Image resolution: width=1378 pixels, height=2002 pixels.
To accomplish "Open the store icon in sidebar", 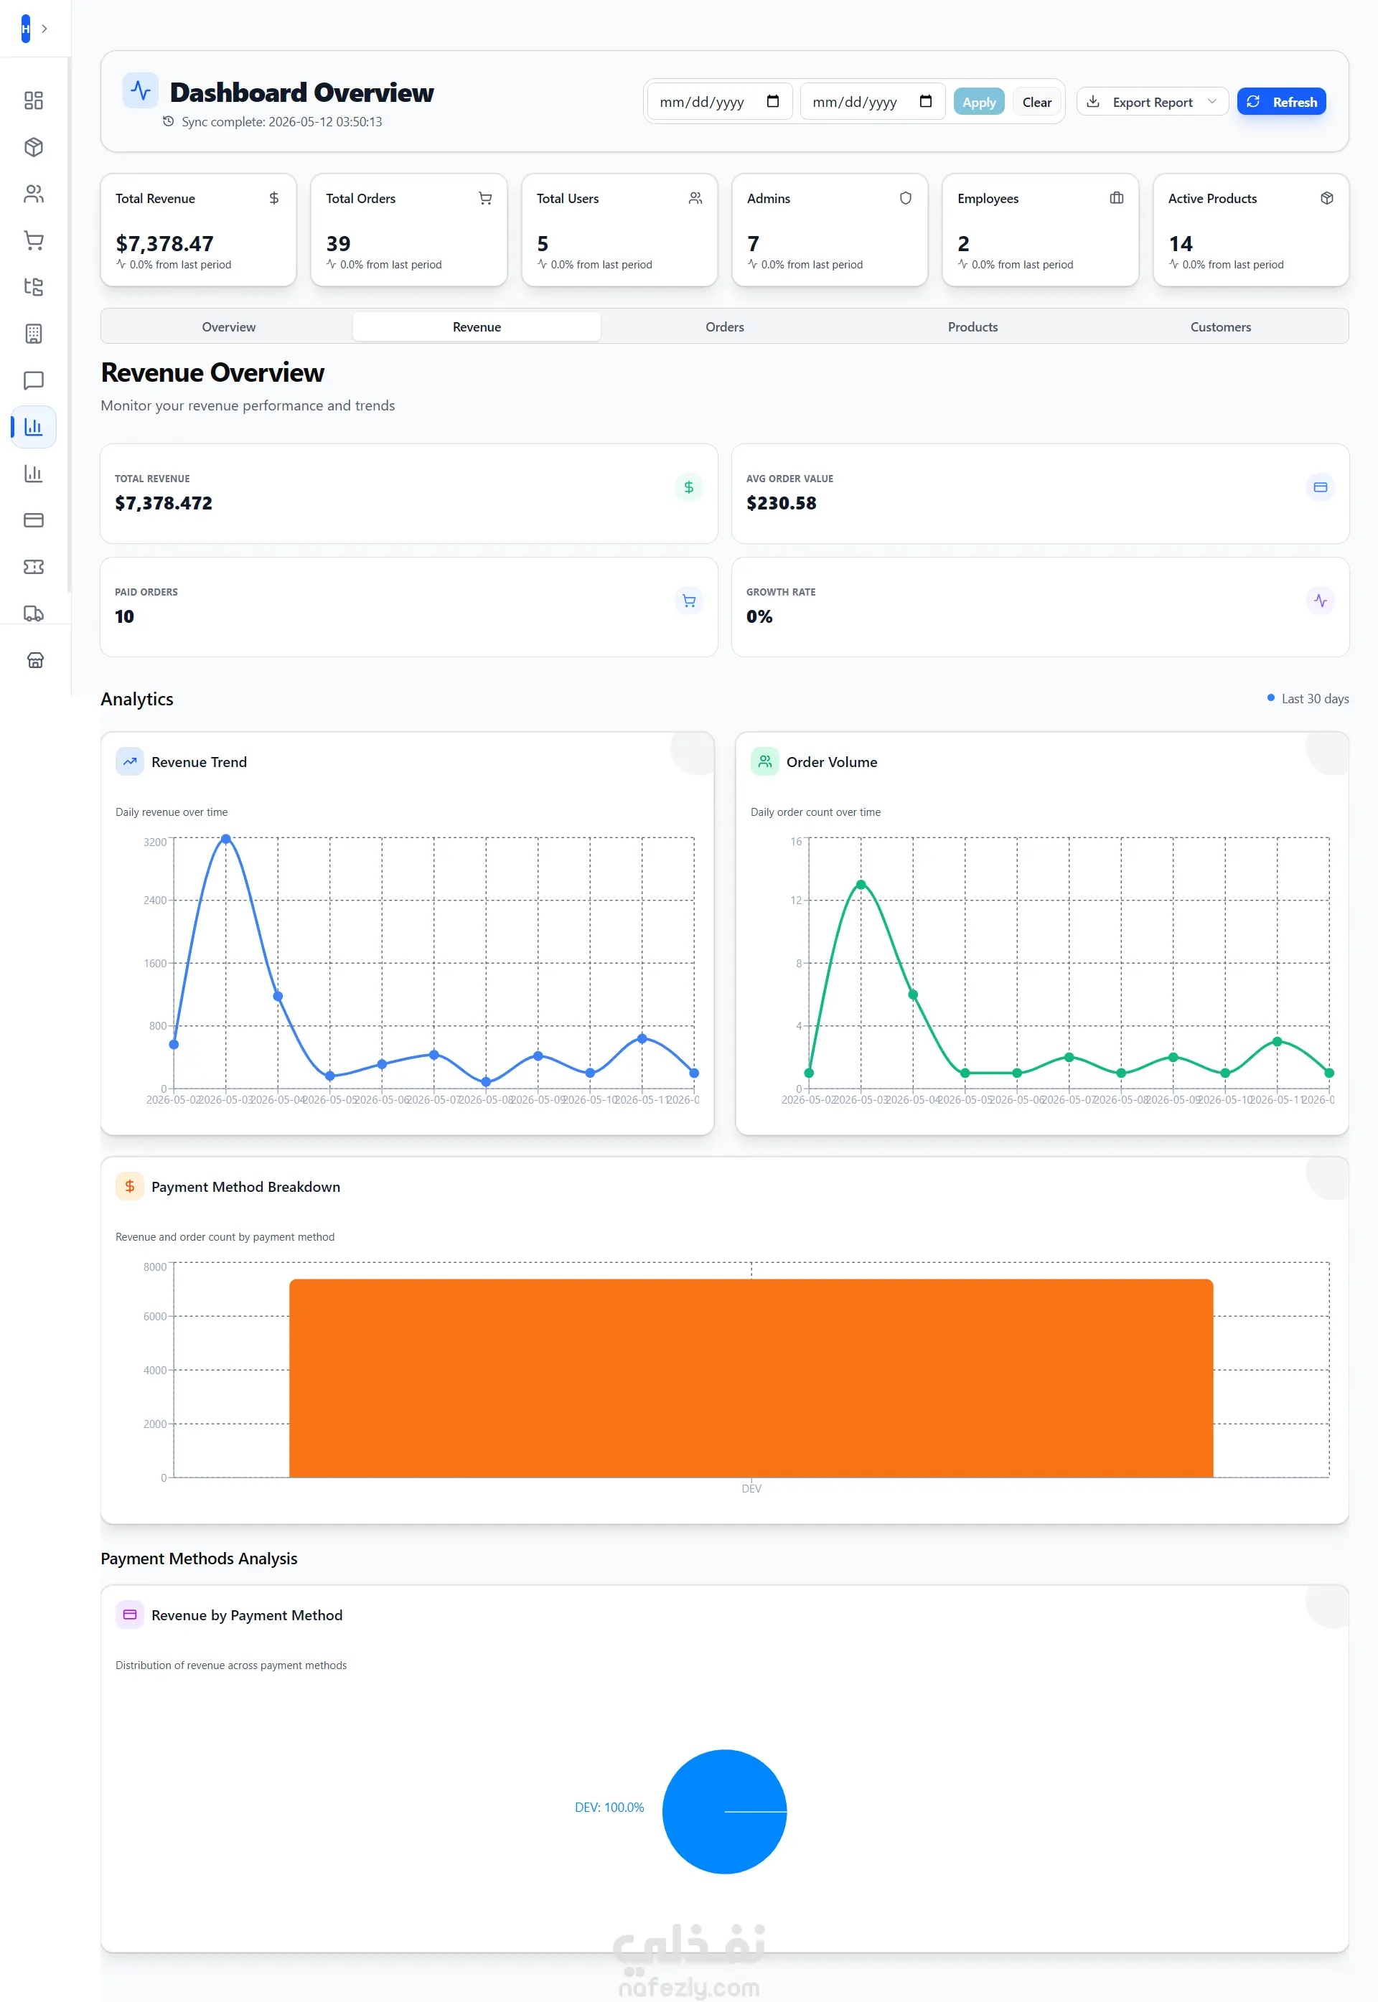I will [x=35, y=660].
